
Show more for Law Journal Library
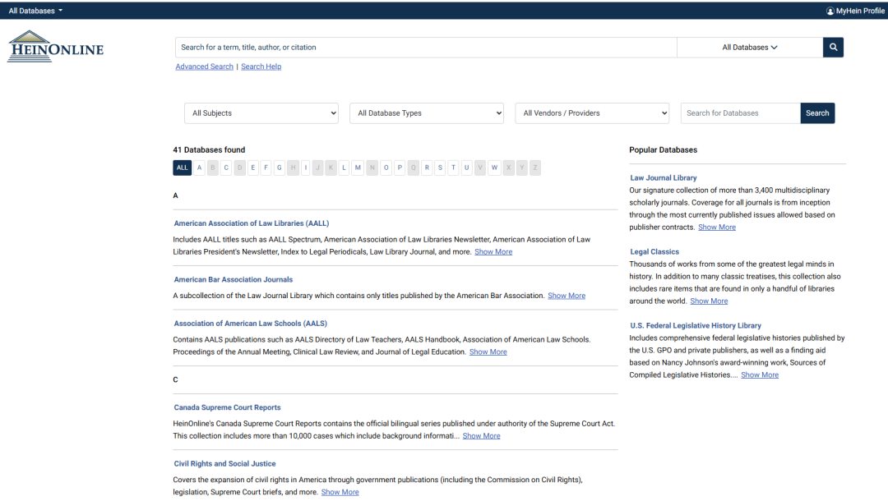pyautogui.click(x=717, y=228)
